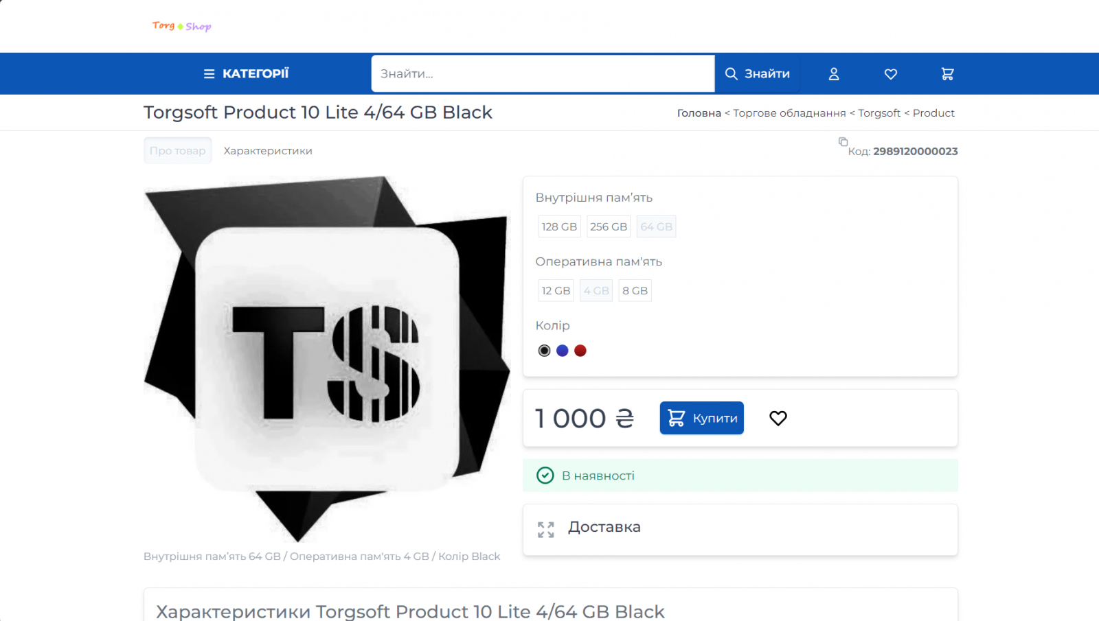Switch to the Характеристики tab
The height and width of the screenshot is (621, 1099).
coord(267,150)
